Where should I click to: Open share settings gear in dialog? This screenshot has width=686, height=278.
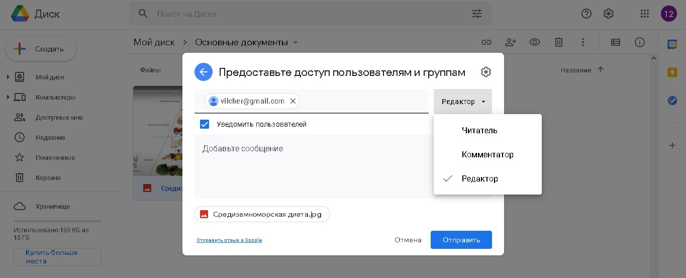(x=485, y=72)
